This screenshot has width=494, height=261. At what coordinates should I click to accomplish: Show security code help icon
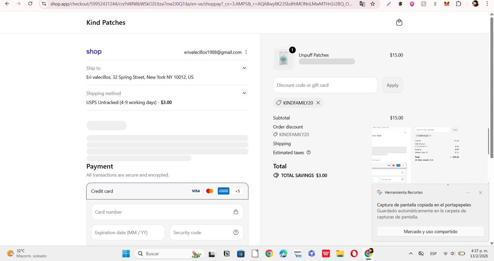coord(236,232)
